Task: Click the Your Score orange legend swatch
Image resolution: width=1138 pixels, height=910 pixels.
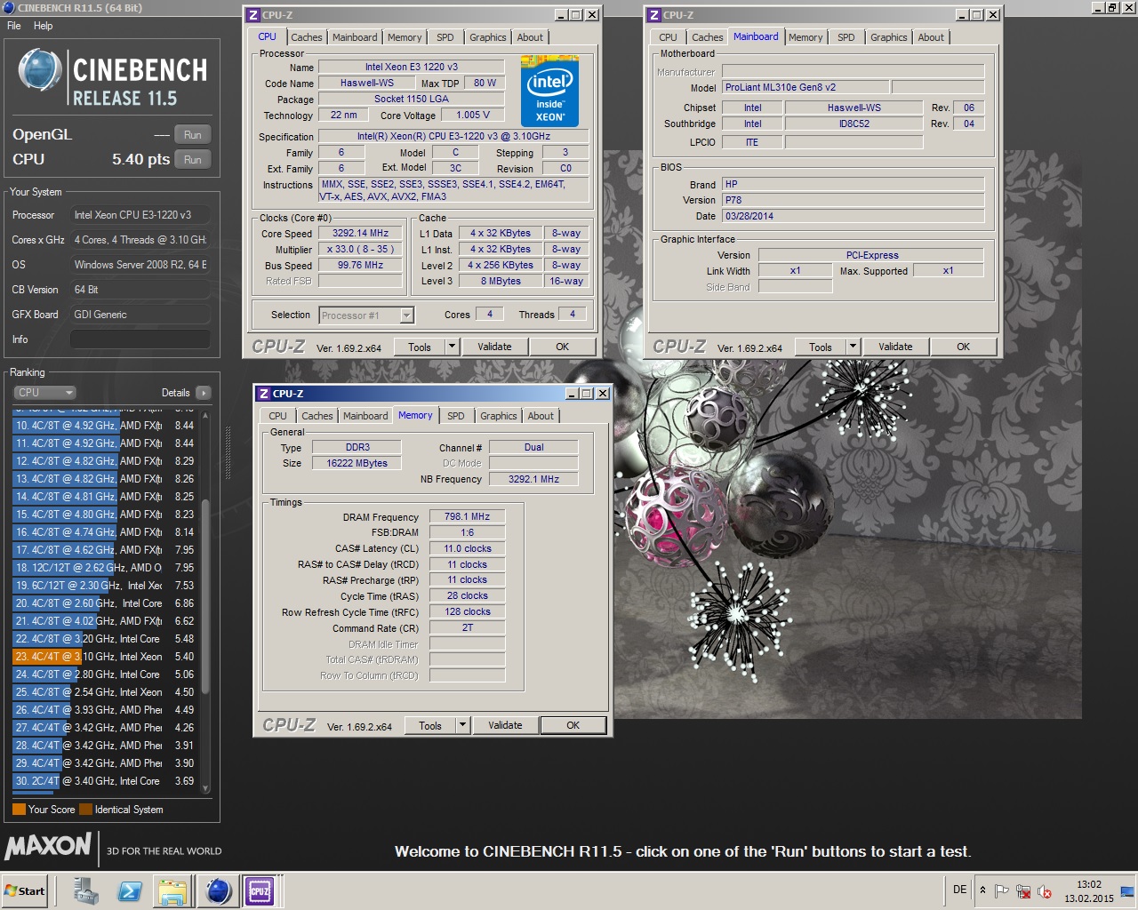Action: 19,810
